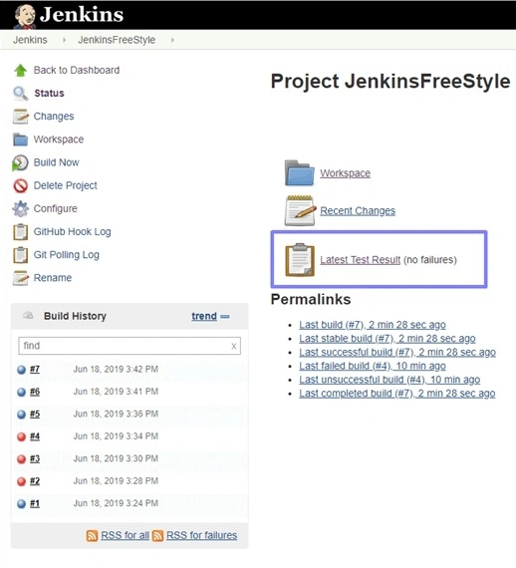This screenshot has width=516, height=568.
Task: Open GitHub Hook Log entry
Action: 72,232
